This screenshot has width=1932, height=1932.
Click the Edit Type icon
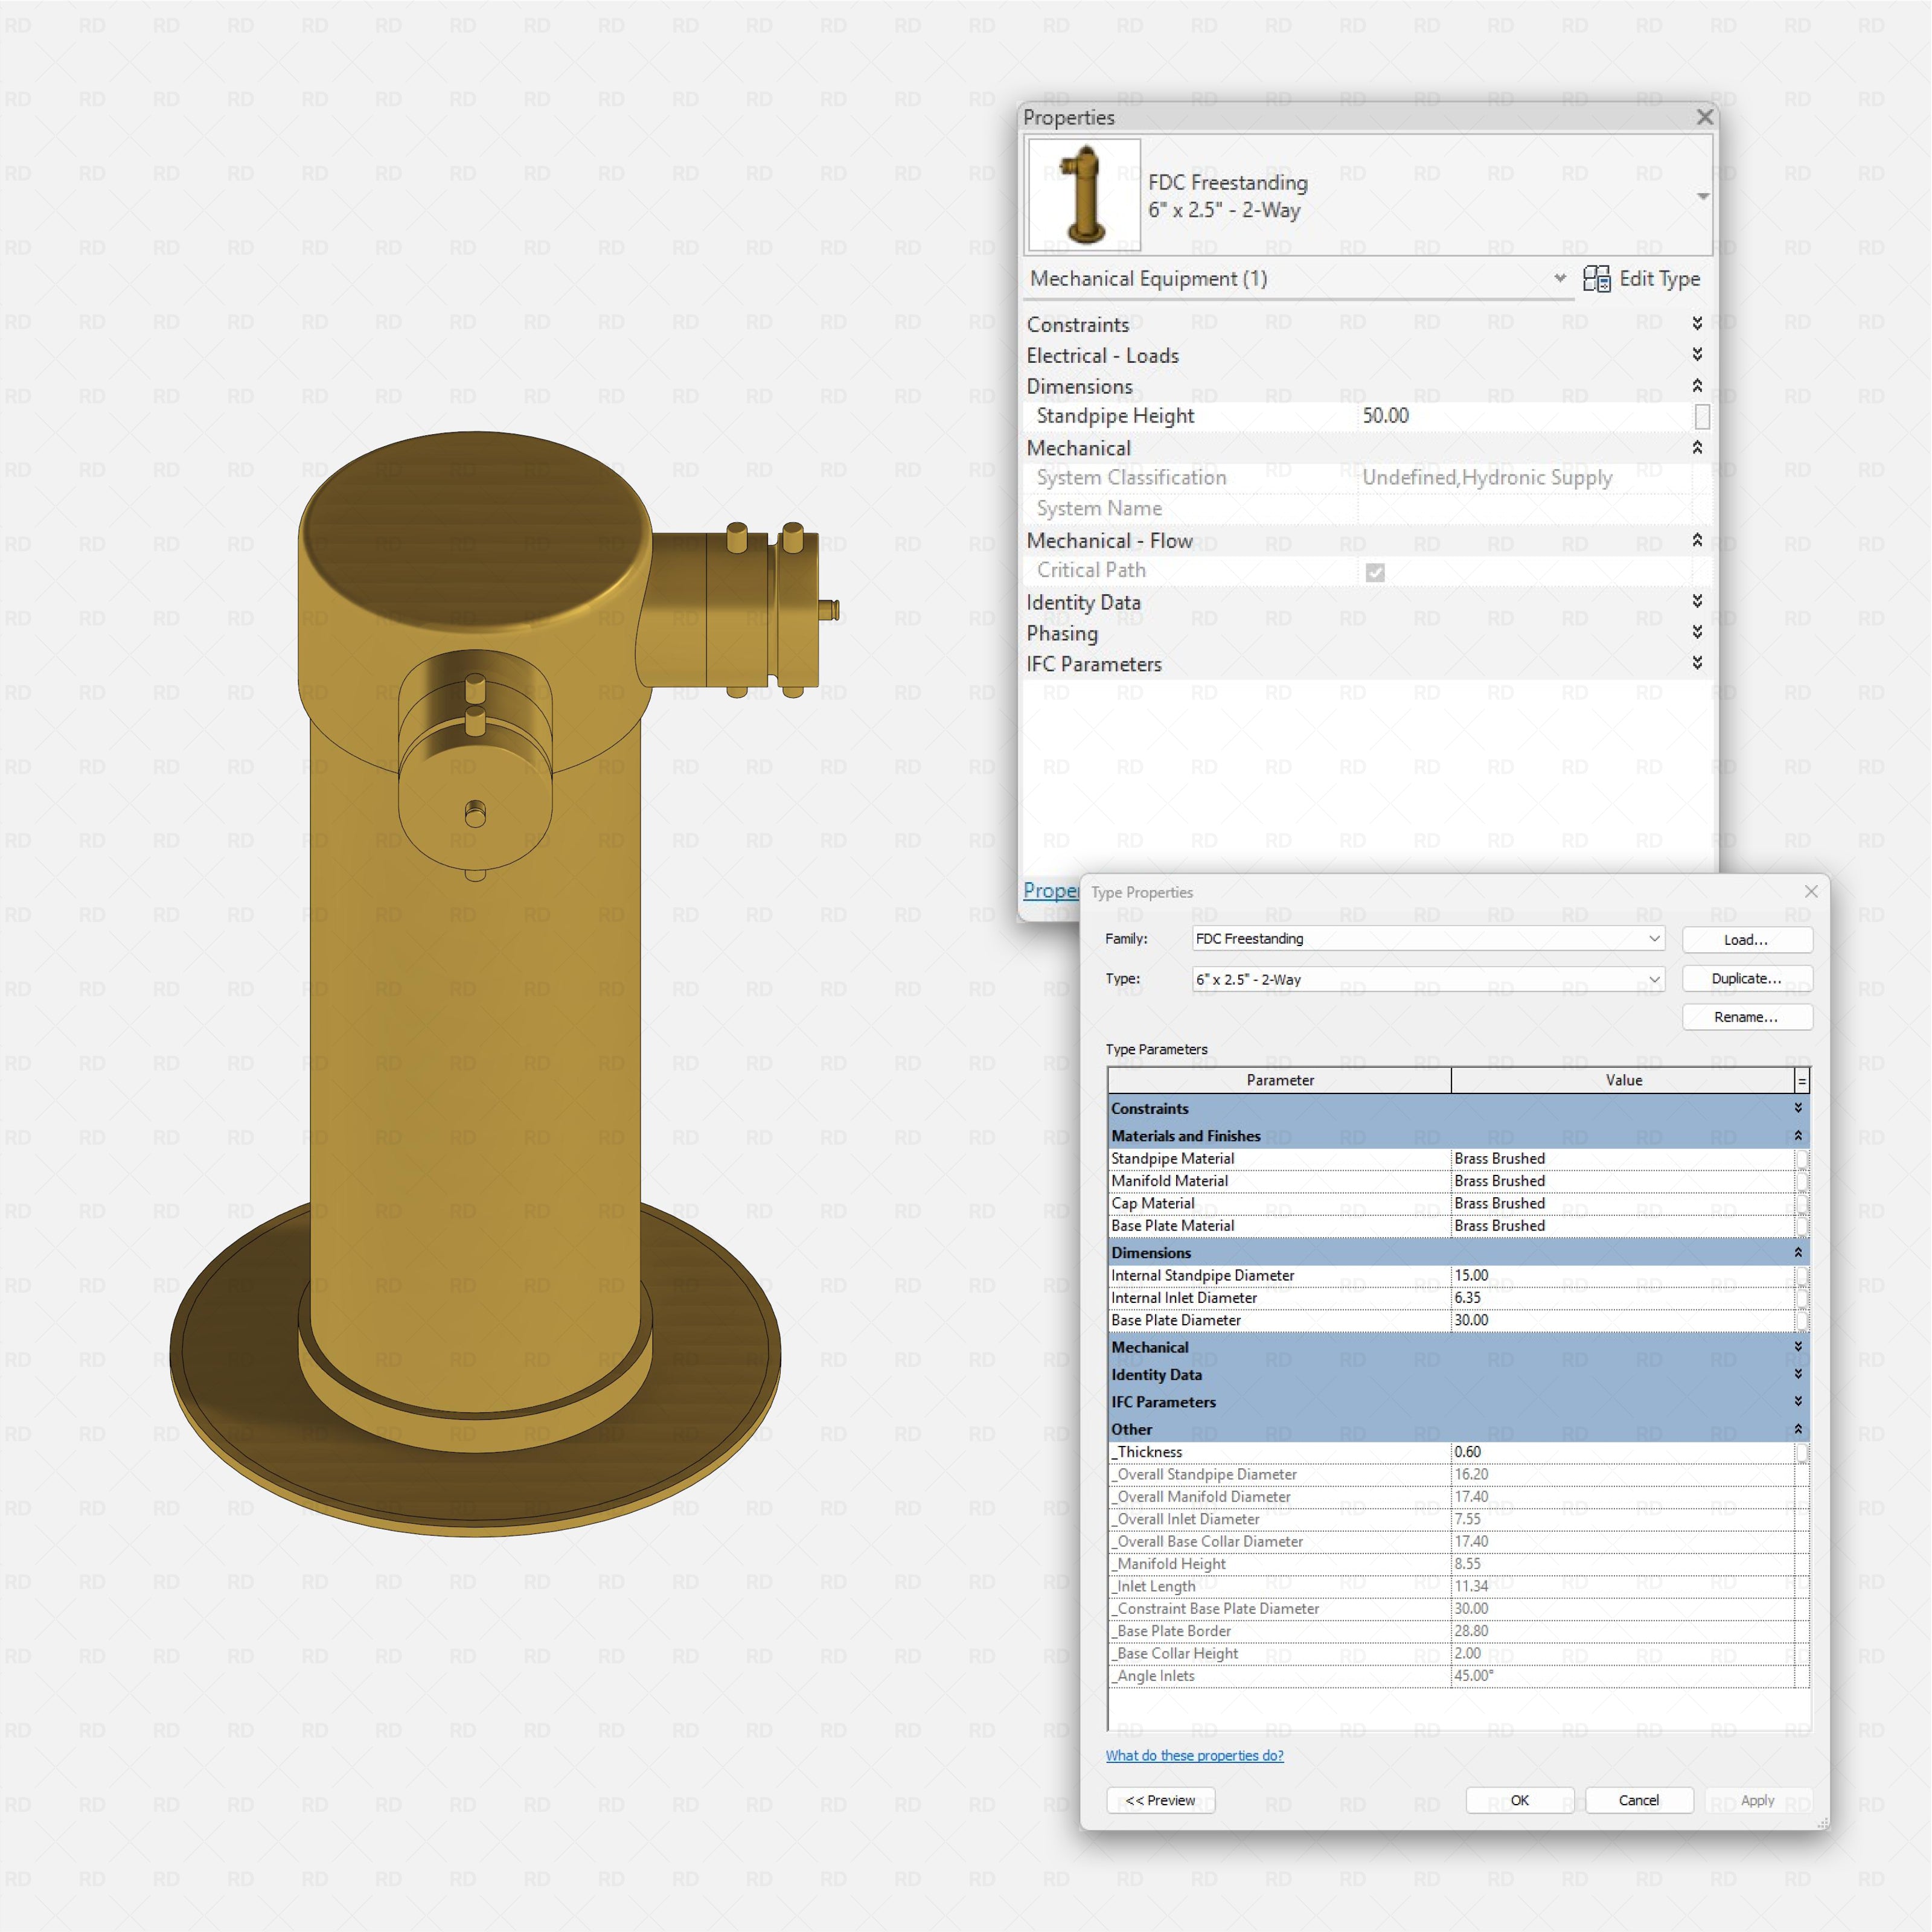[x=1596, y=279]
